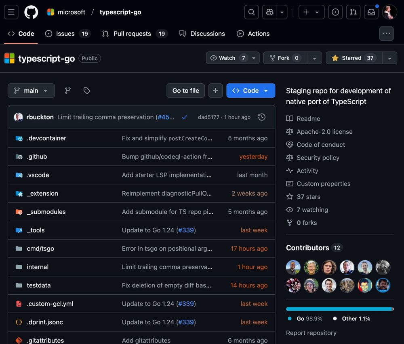
Task: Click Go to file button
Action: tap(185, 91)
